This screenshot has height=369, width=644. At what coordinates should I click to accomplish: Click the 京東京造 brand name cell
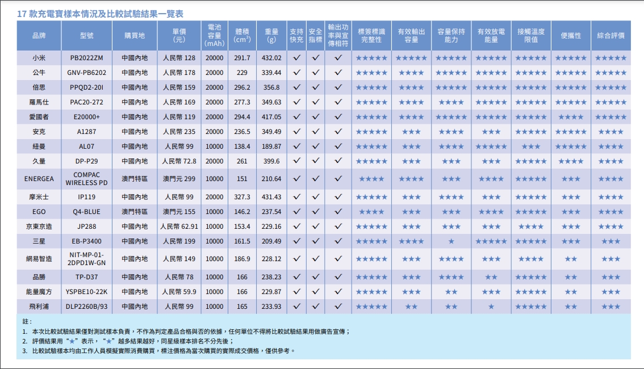pos(39,227)
